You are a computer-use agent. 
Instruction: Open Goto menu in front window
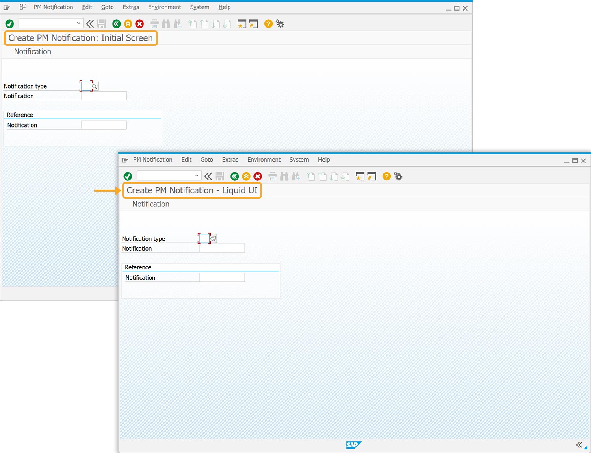click(x=206, y=160)
